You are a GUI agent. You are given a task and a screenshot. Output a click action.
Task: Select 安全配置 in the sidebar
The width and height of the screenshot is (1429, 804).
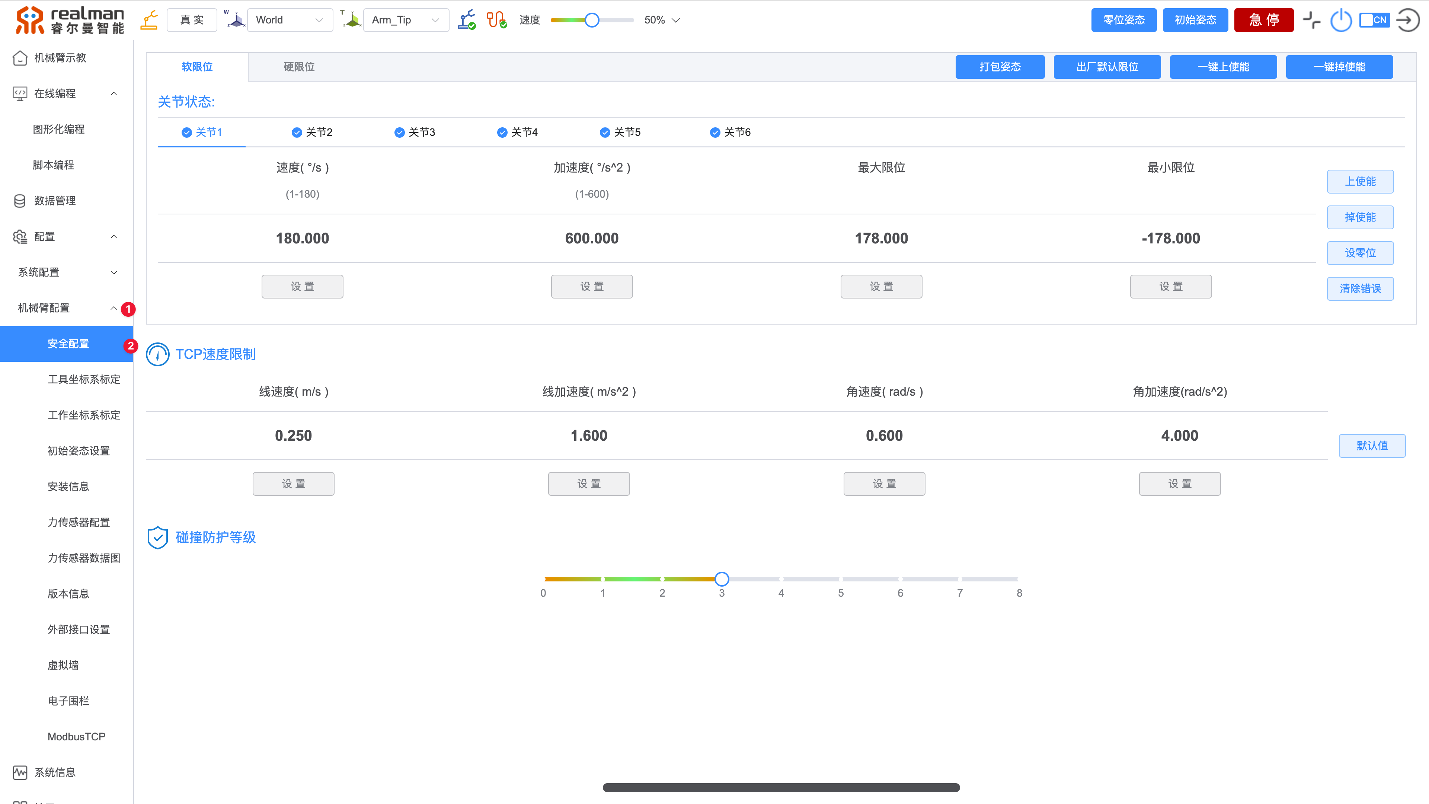coord(67,344)
